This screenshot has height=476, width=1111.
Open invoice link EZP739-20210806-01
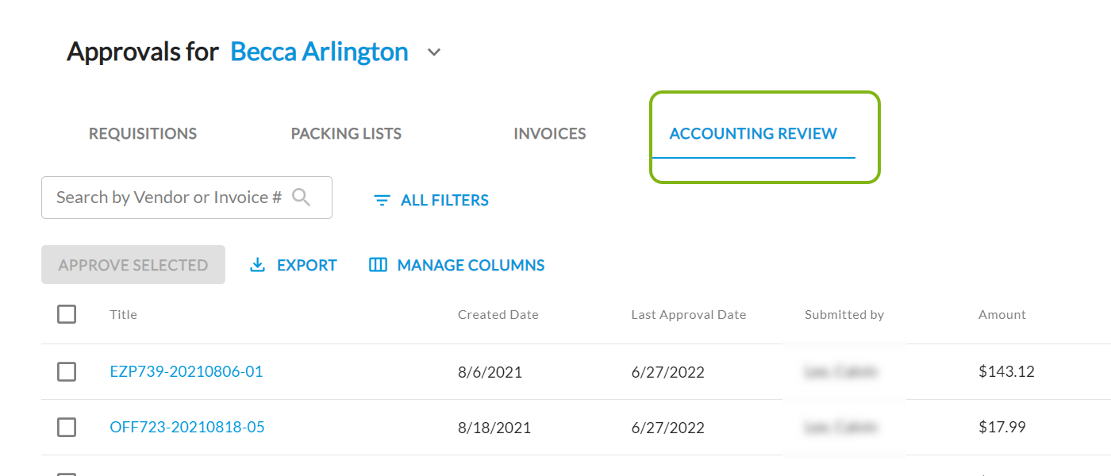pyautogui.click(x=186, y=371)
